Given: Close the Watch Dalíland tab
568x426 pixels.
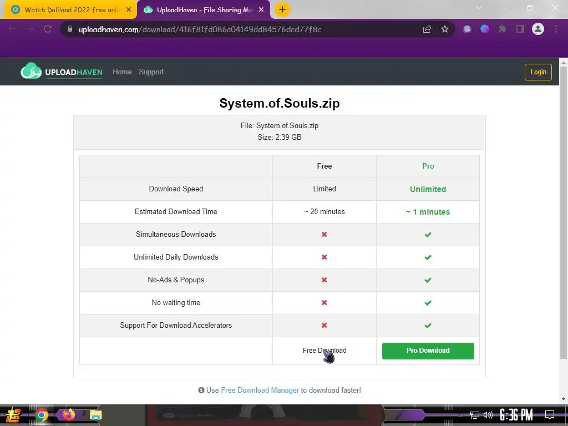Looking at the screenshot, I should [129, 10].
